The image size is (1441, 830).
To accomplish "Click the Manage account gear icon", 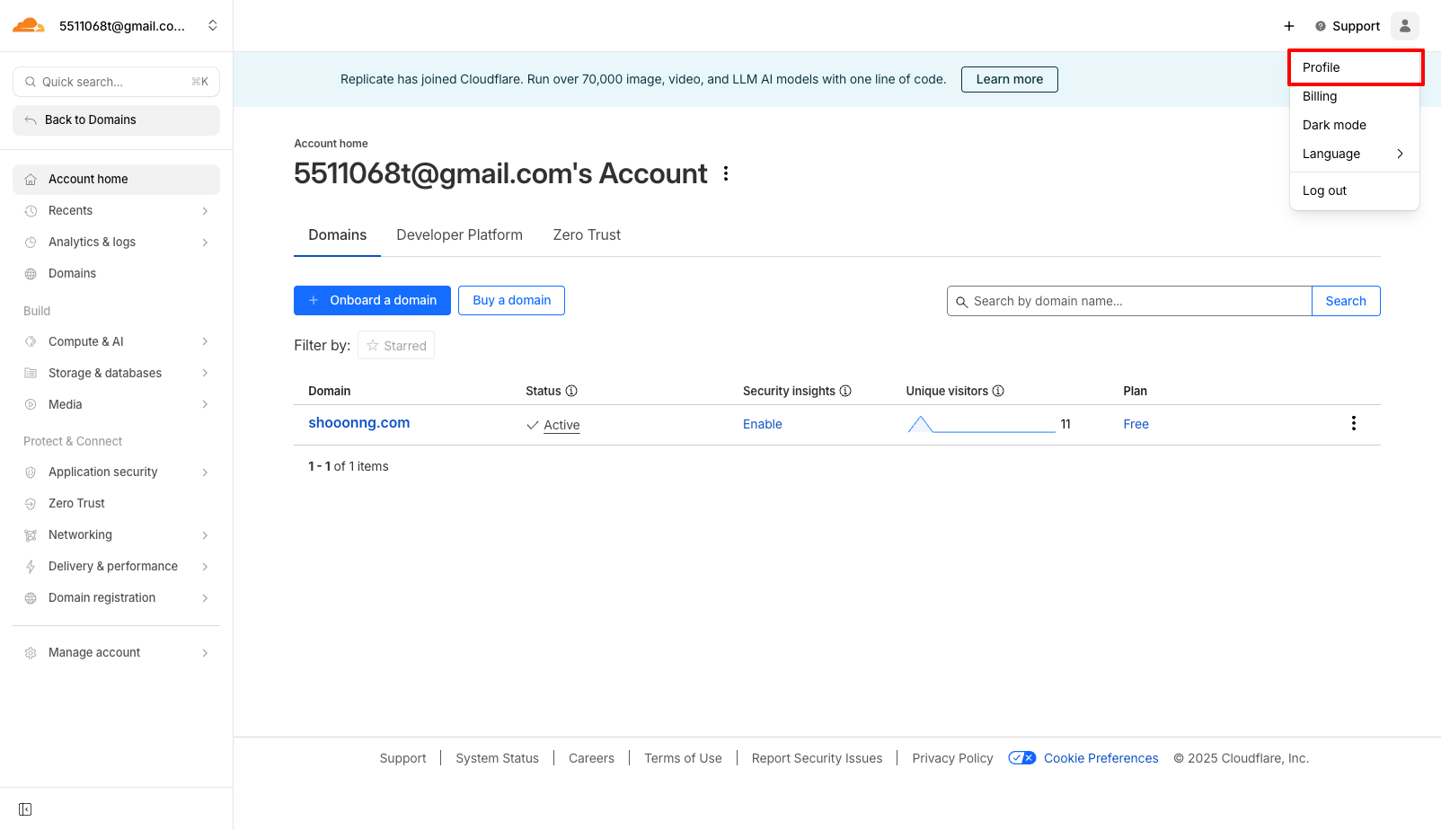I will tap(31, 653).
